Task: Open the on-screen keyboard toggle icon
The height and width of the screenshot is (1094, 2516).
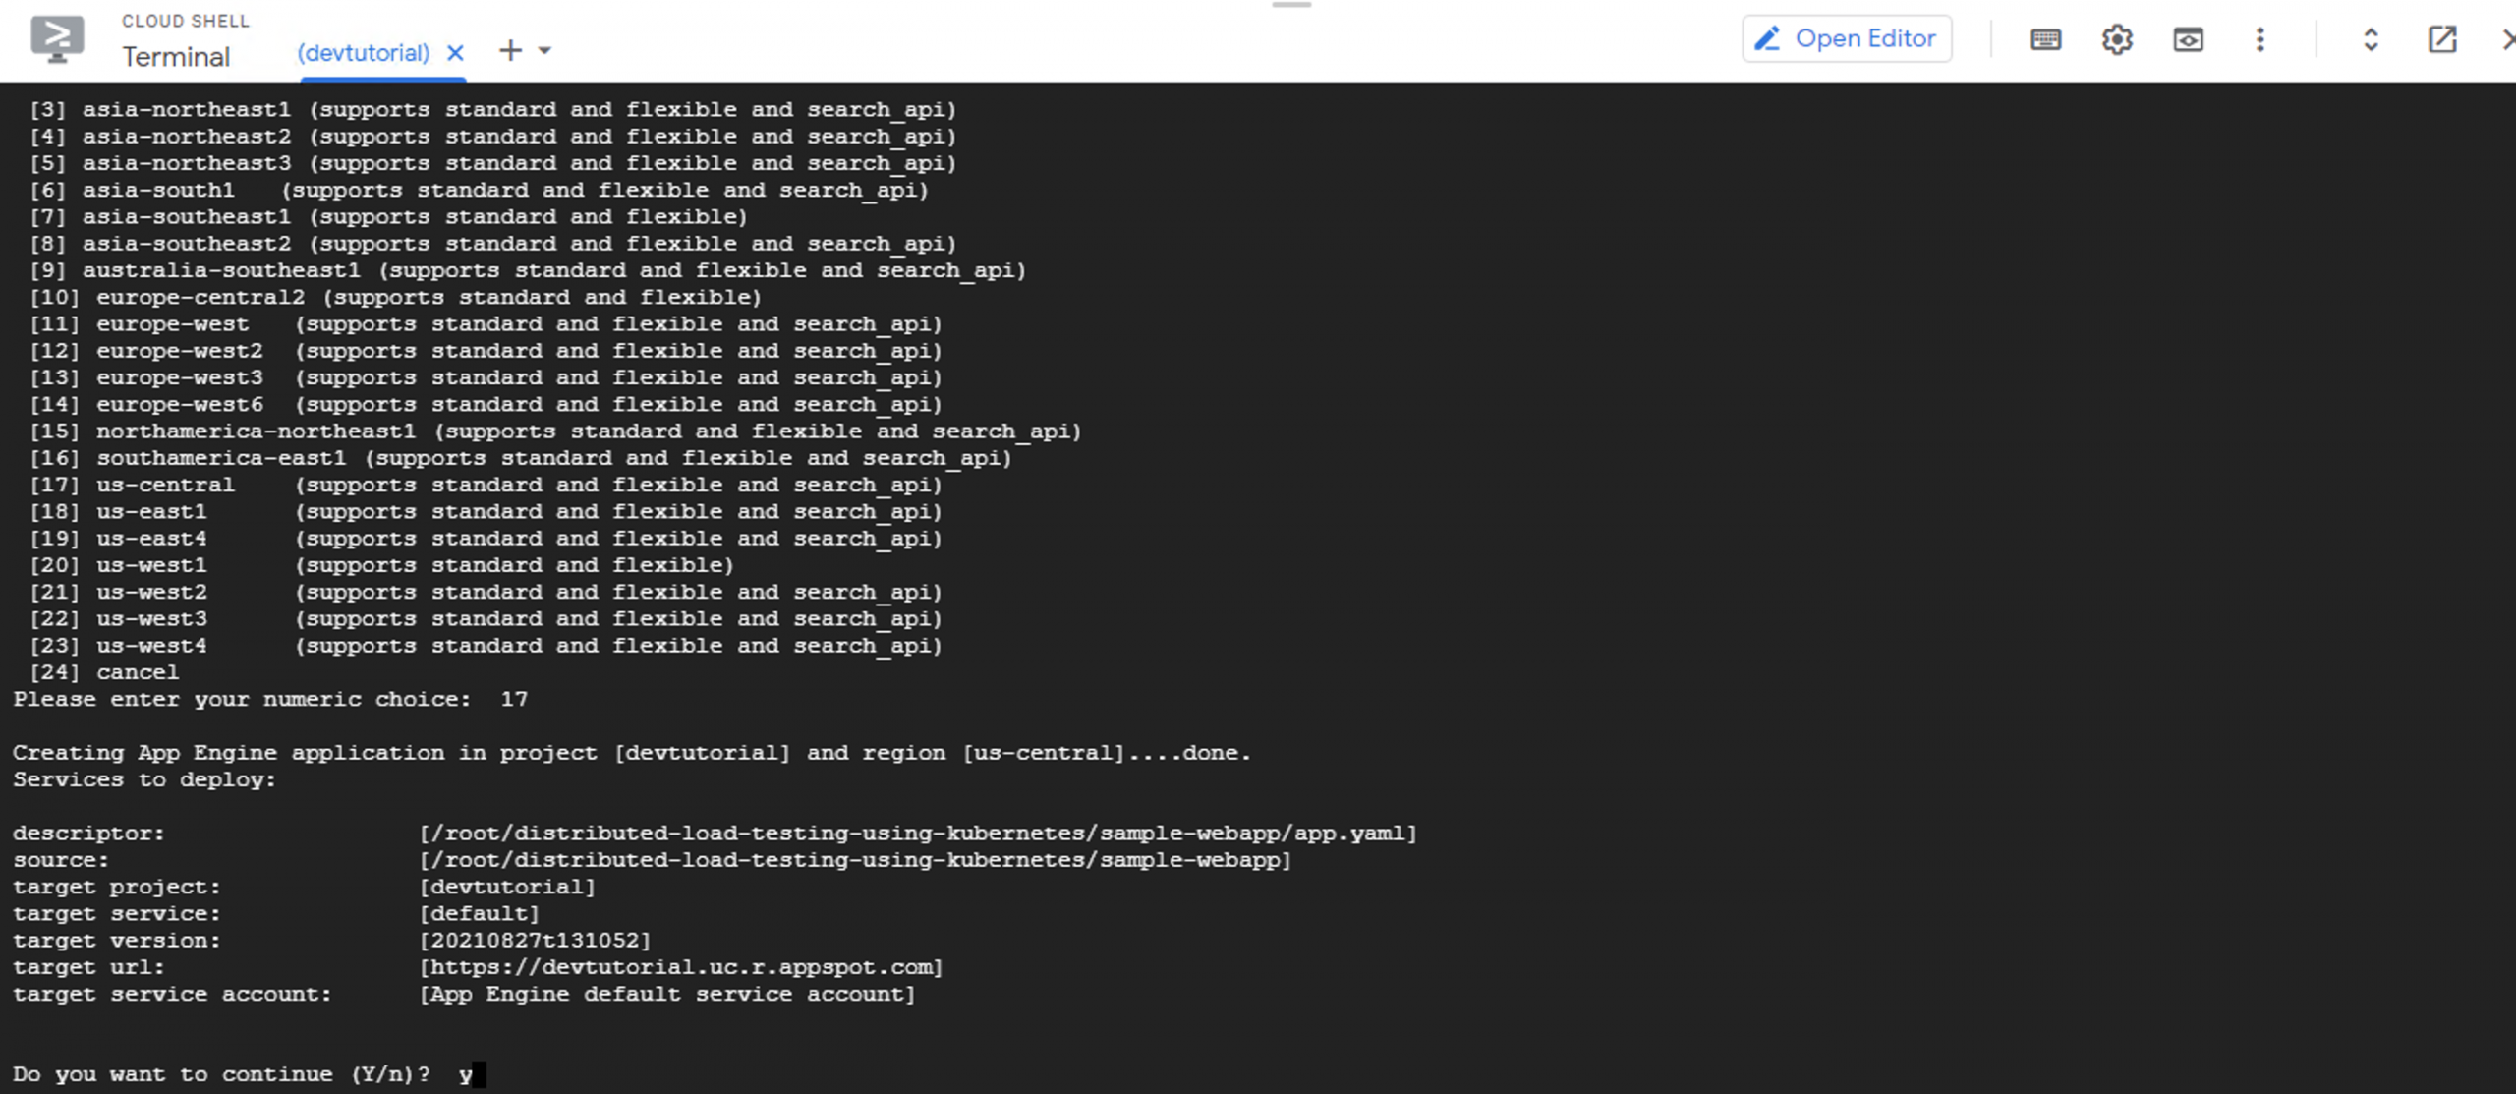Action: 2045,39
